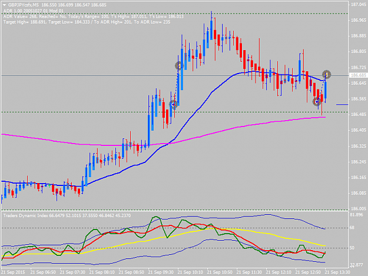Click the 186.645 price axis label

tap(358, 84)
